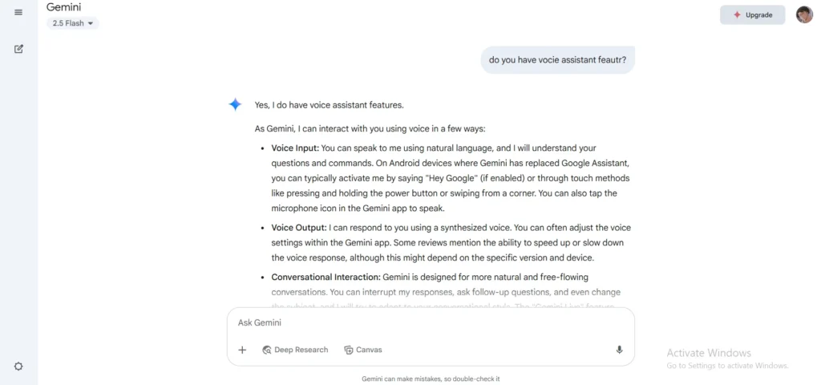
Task: Click the Upgrade button
Action: click(x=752, y=14)
